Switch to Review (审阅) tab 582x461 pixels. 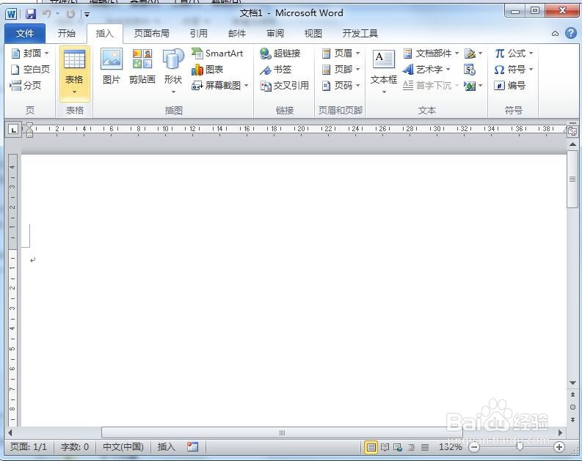click(x=275, y=34)
